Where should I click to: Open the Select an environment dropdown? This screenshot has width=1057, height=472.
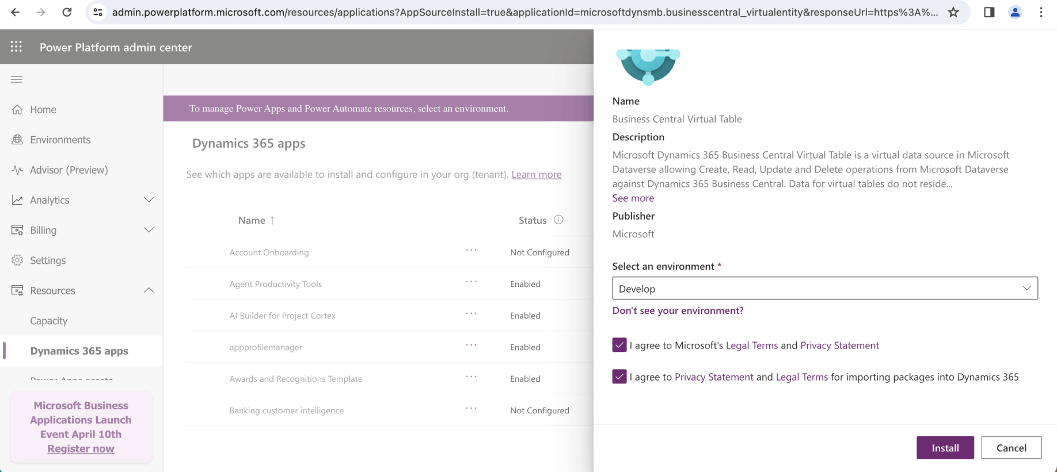click(x=824, y=289)
